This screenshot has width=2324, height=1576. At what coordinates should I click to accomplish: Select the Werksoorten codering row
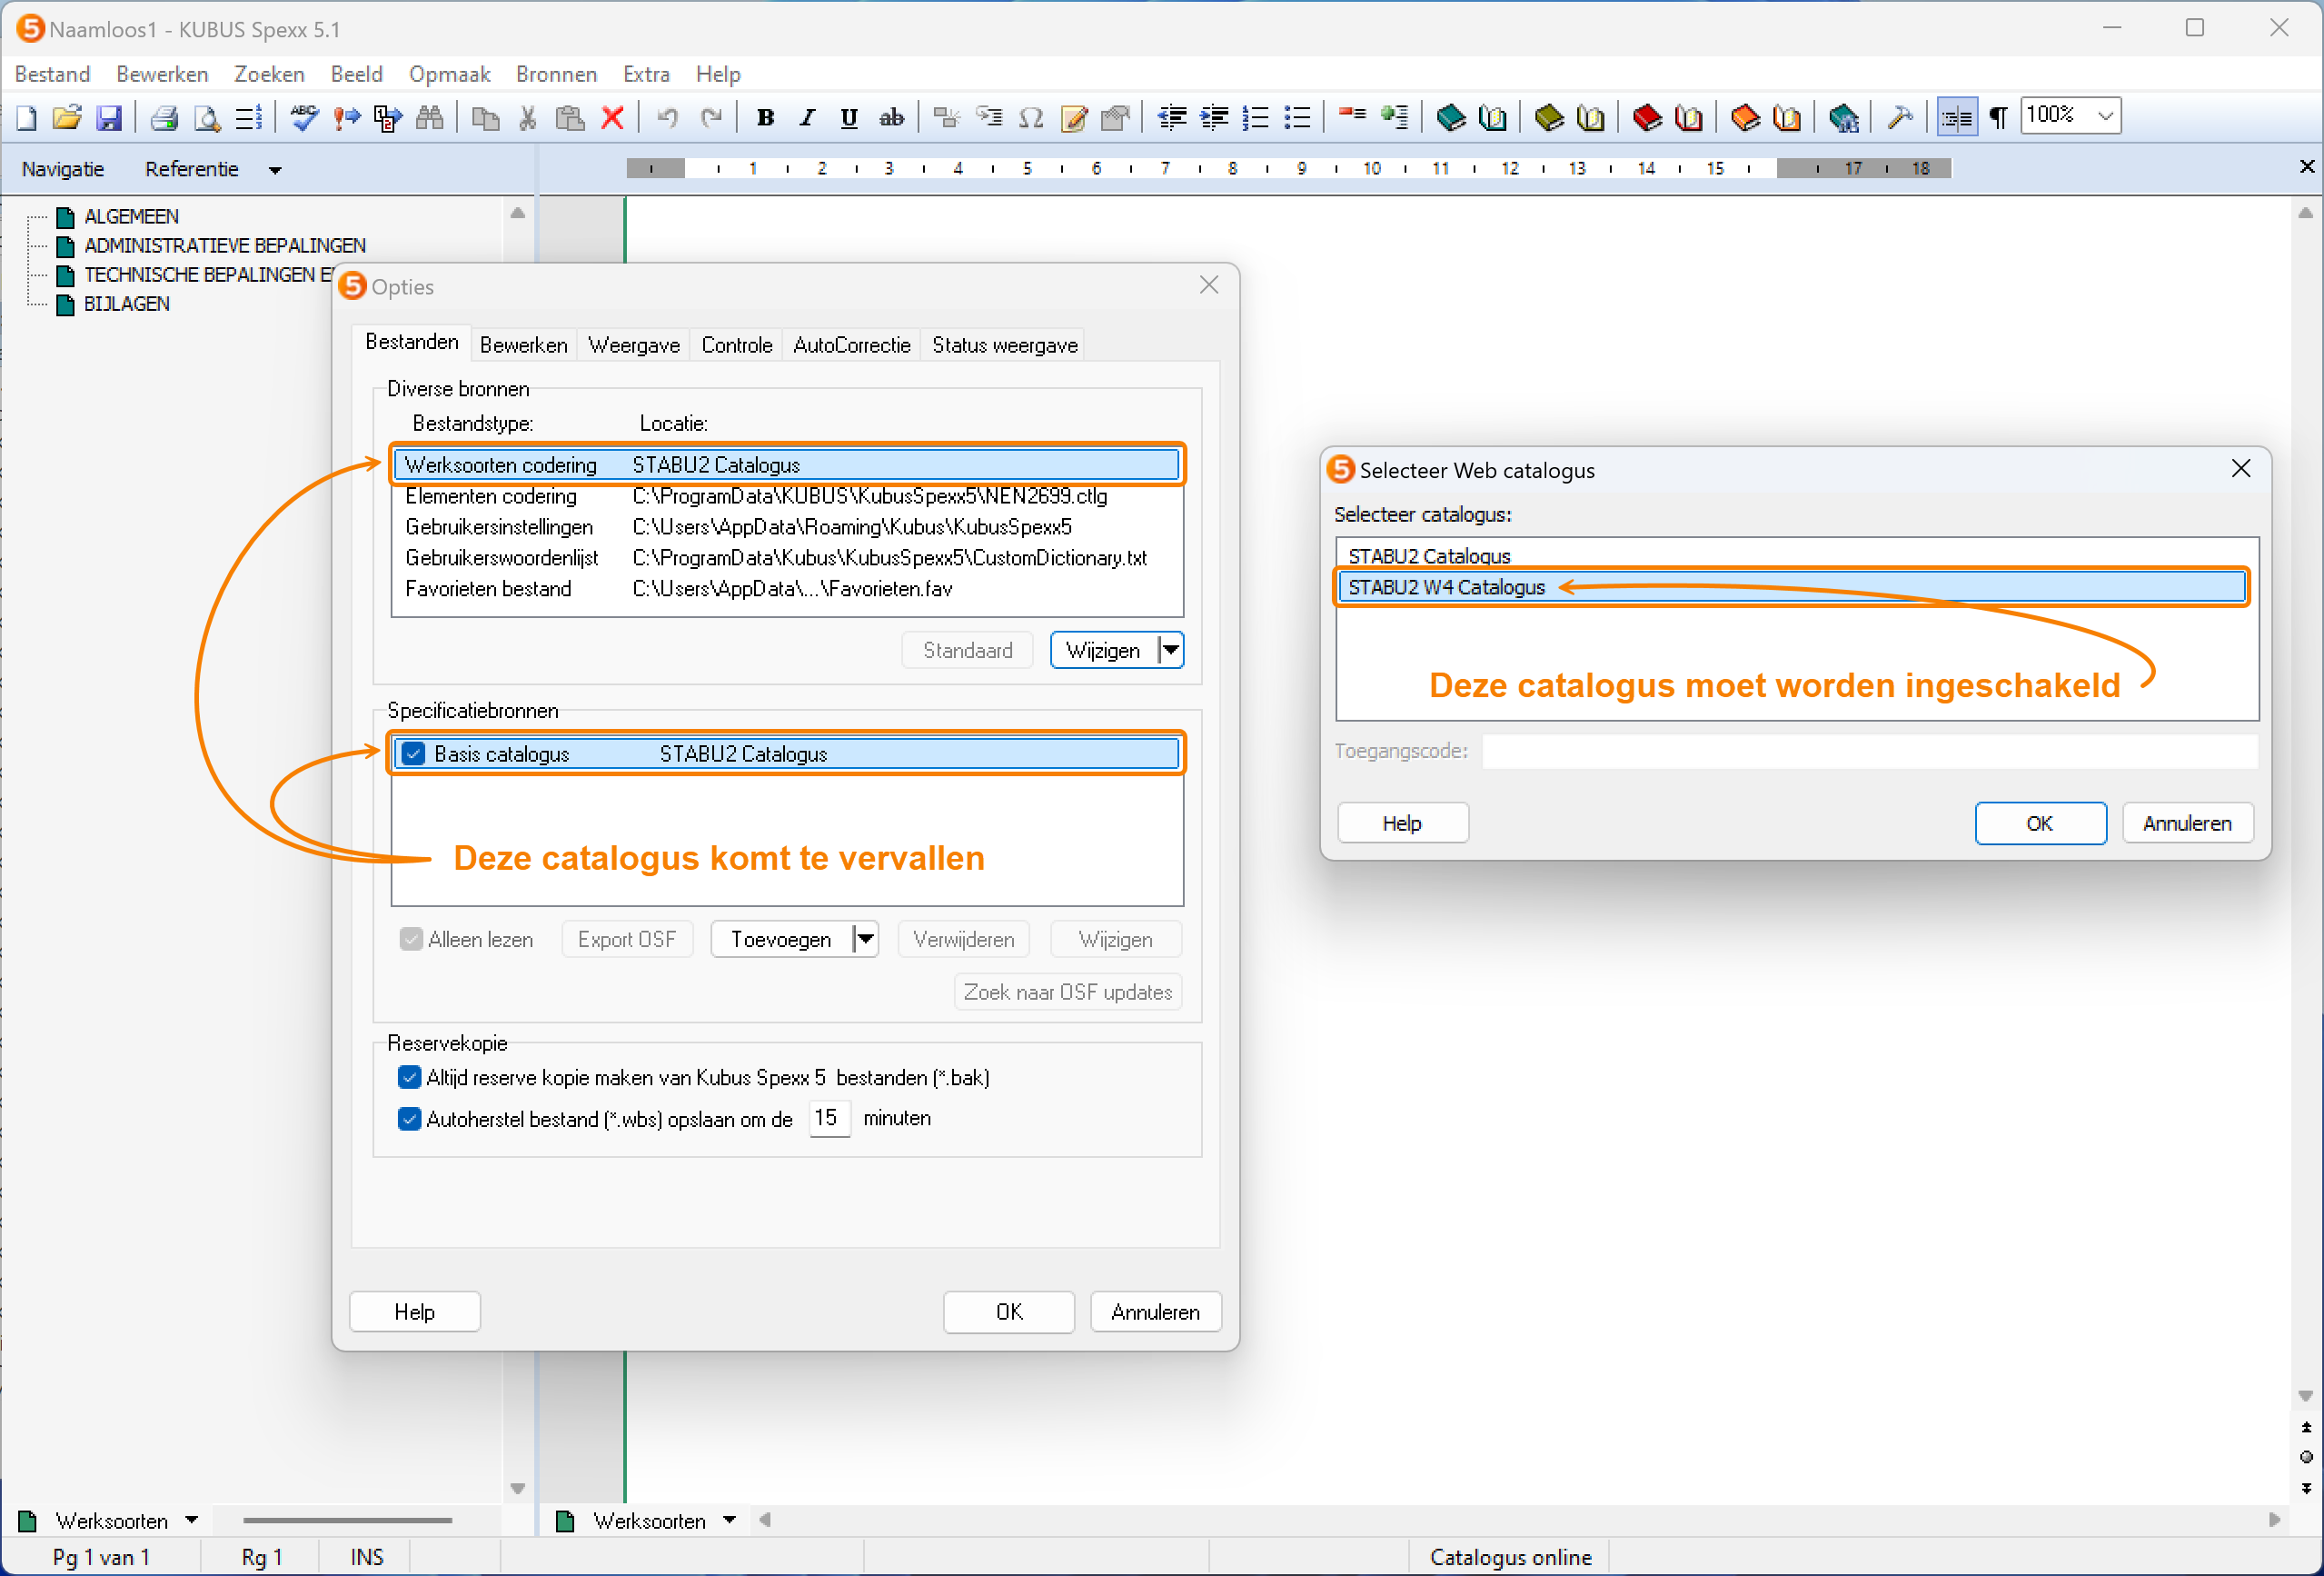(786, 465)
